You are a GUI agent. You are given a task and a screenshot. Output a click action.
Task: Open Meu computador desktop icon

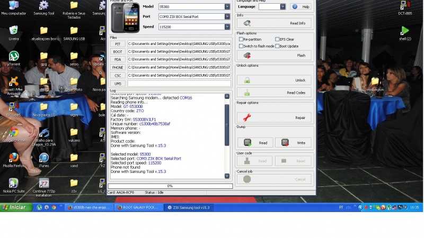point(14,8)
